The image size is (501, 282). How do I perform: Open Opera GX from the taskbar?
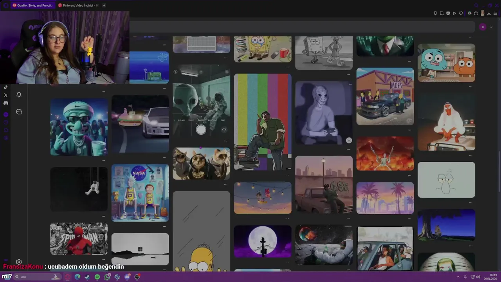tap(67, 277)
